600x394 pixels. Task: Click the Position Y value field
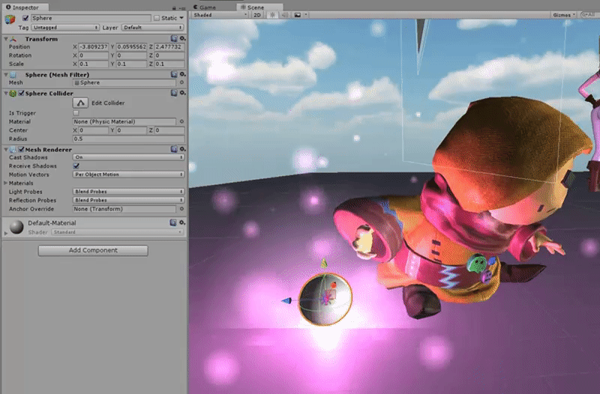pyautogui.click(x=131, y=46)
